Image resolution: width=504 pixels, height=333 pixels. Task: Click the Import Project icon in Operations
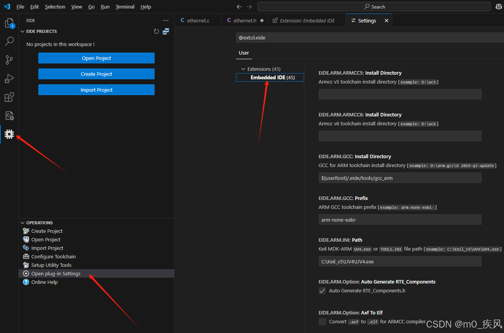(x=26, y=248)
